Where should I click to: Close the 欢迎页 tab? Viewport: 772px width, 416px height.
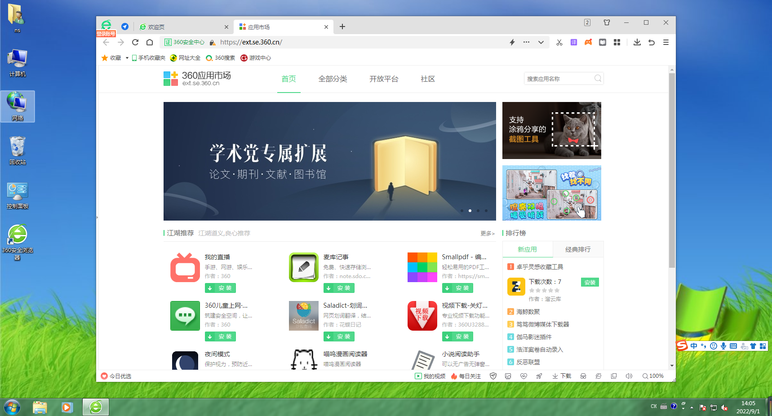tap(226, 27)
